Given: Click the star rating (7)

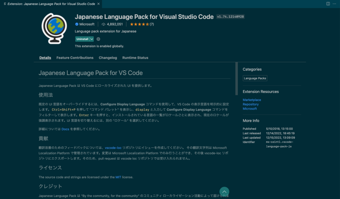Looking at the screenshot, I should 142,24.
